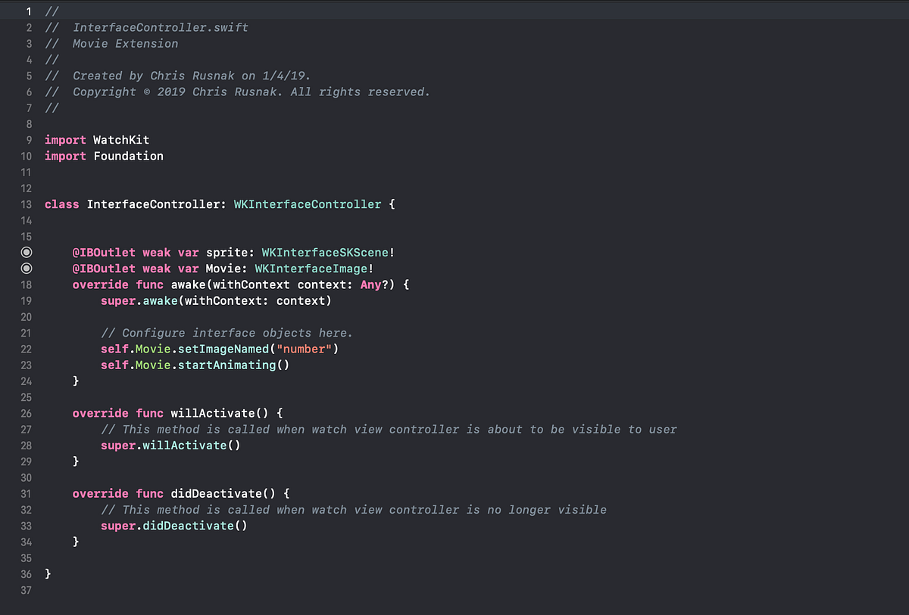Click the outlet connector circle for Movie
This screenshot has height=615, width=909.
coord(27,268)
